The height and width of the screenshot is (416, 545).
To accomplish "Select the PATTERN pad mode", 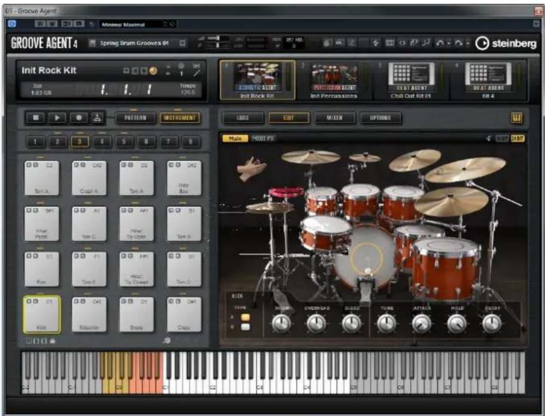I will pyautogui.click(x=135, y=118).
